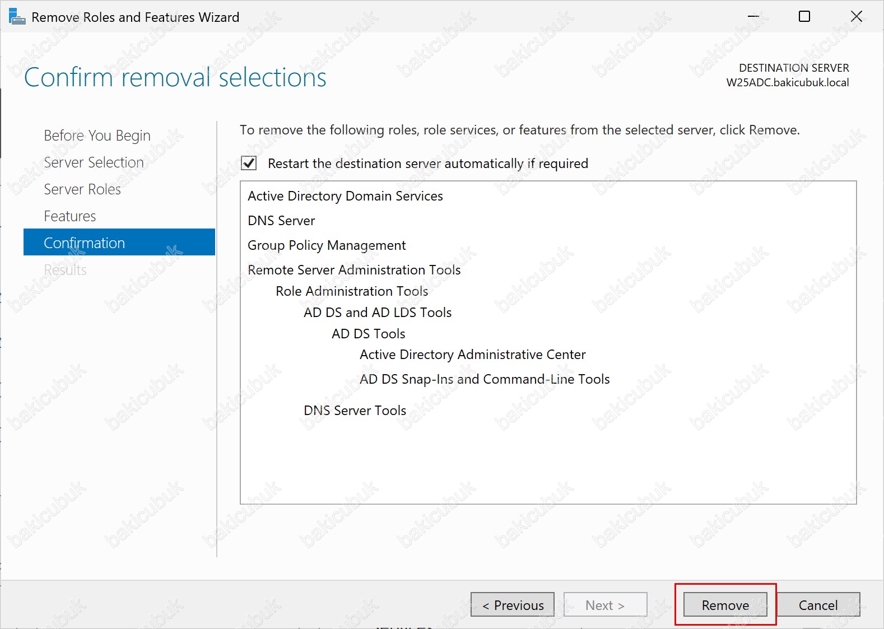This screenshot has height=629, width=884.
Task: Click Active Directory Administrative Center entry
Action: [472, 355]
